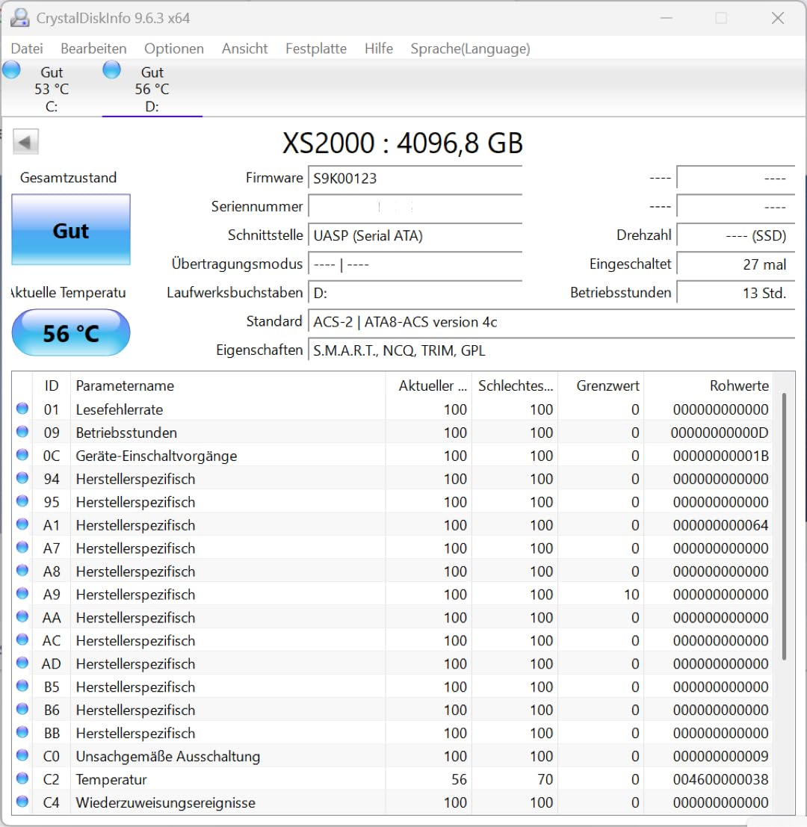Close the CrystalDiskInfo window
This screenshot has width=807, height=827.
coord(777,18)
